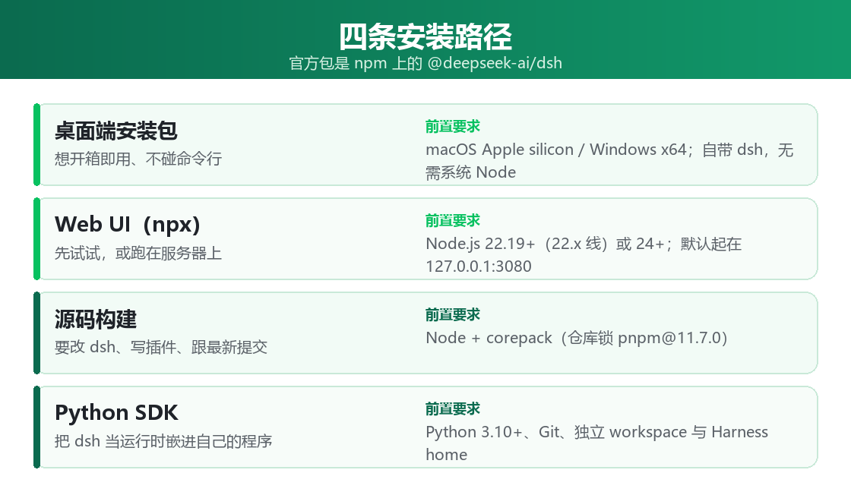Click 要改 dsh、写插件、跟最新提交 text
This screenshot has width=851, height=492.
(161, 347)
